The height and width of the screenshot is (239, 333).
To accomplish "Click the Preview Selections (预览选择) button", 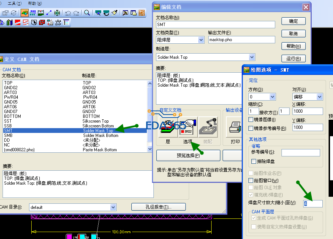I will pos(188,156).
